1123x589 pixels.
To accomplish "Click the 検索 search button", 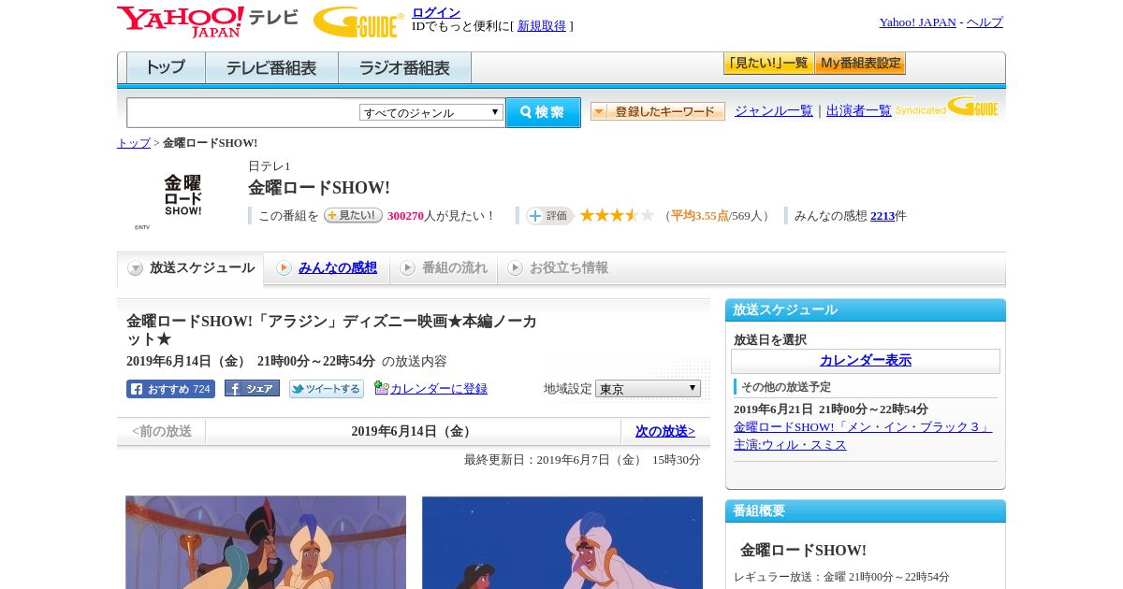I will [543, 112].
